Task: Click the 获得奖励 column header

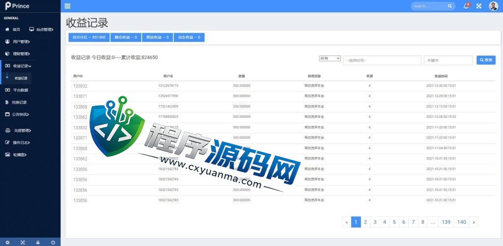Action: [x=314, y=76]
